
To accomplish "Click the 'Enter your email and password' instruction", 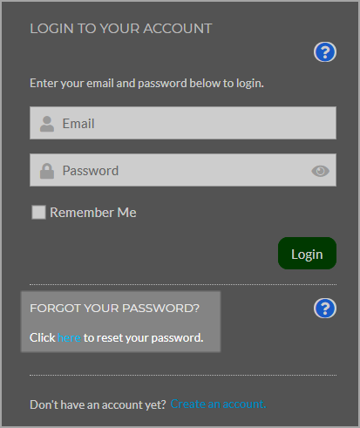I will coord(146,84).
